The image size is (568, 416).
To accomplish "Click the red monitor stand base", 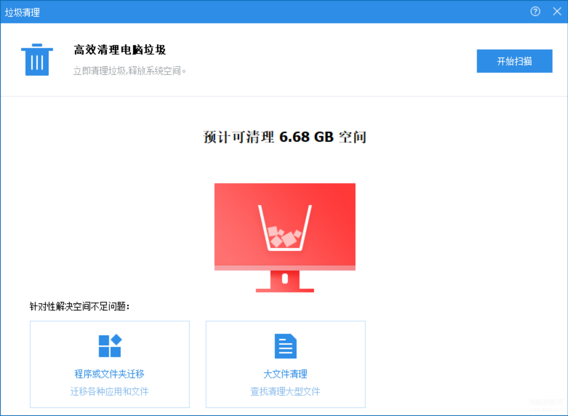I will click(284, 290).
